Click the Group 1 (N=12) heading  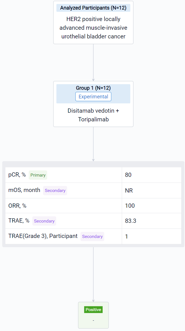[x=93, y=88]
